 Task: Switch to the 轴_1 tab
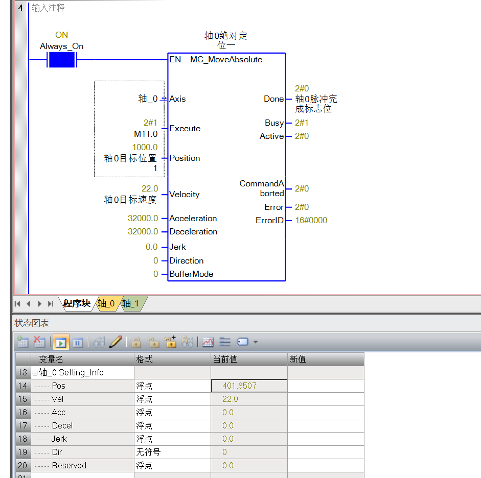click(131, 304)
